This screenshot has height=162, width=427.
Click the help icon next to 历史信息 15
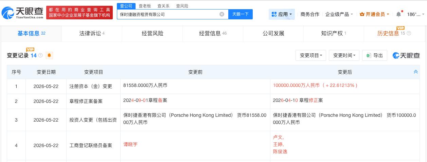[409, 33]
